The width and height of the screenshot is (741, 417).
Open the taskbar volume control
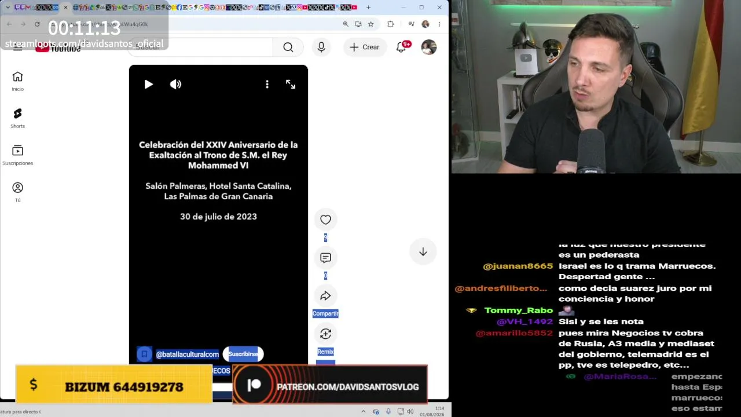point(410,412)
